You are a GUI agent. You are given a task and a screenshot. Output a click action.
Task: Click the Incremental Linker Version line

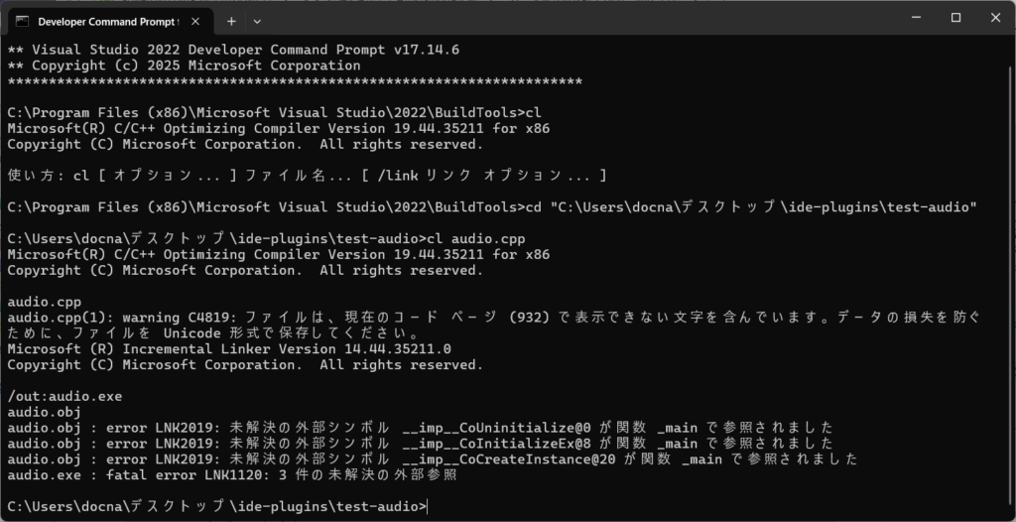[x=229, y=349]
